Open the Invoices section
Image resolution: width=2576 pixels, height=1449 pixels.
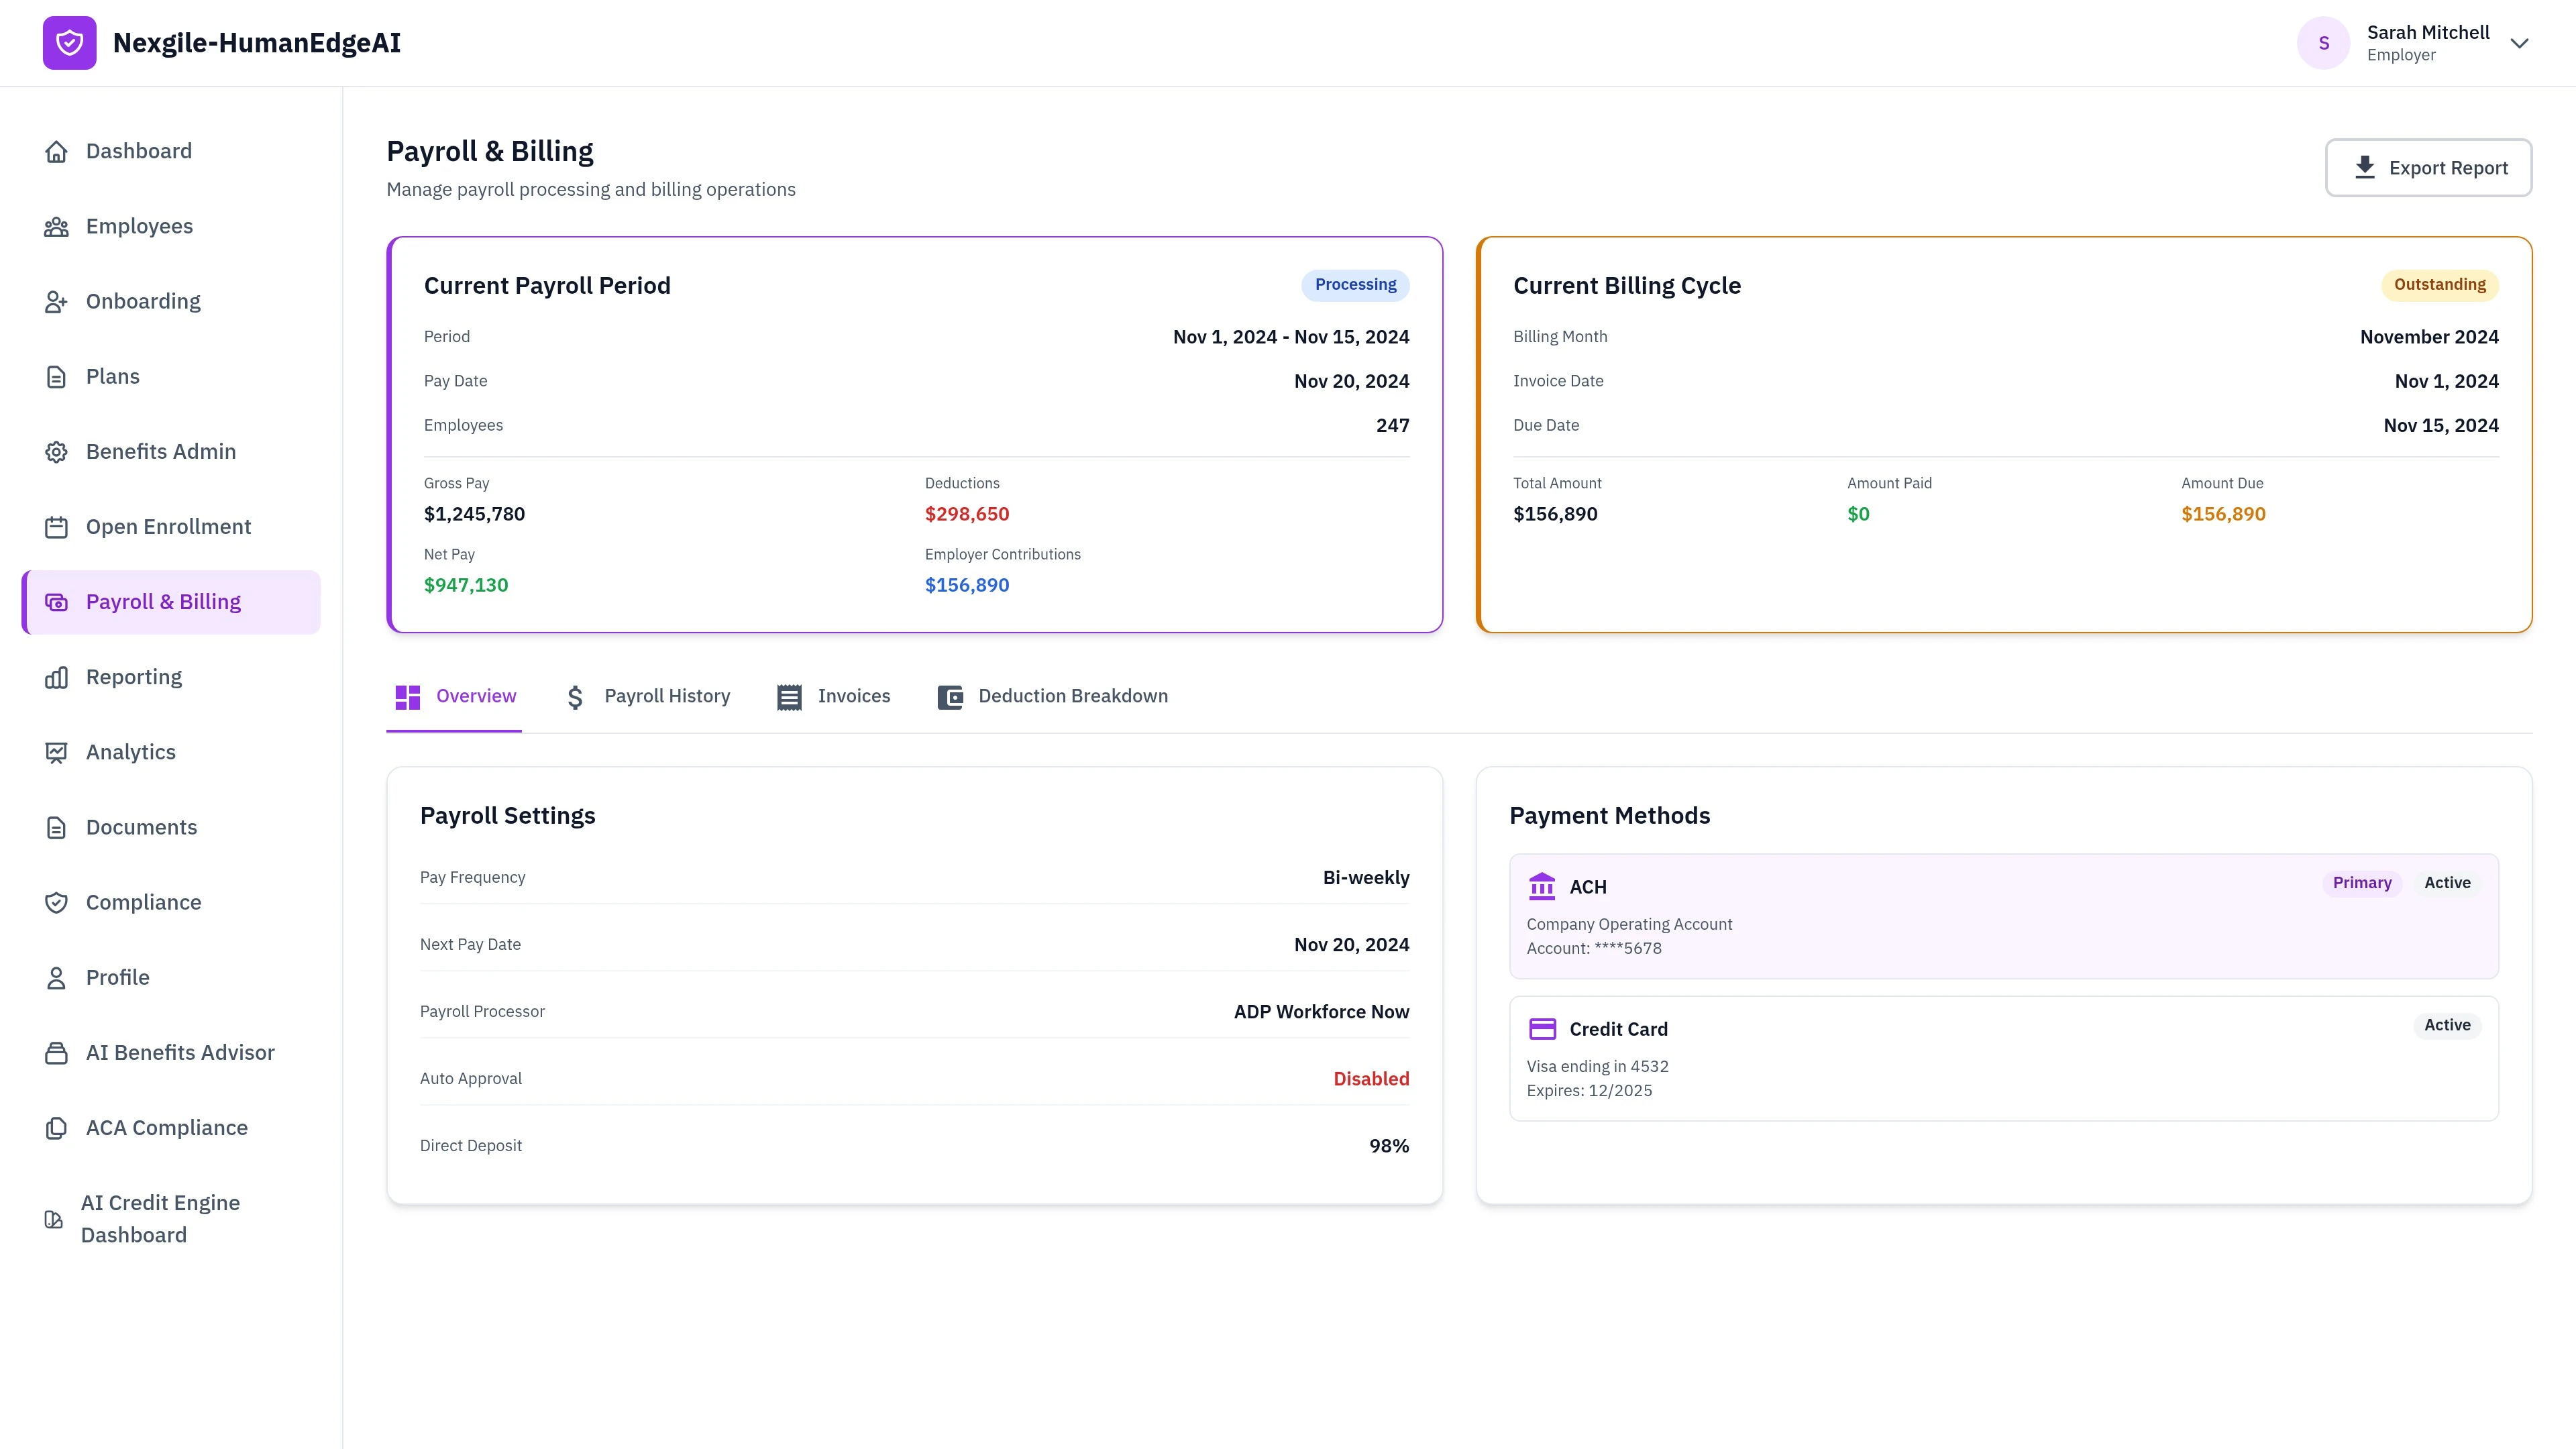(x=854, y=696)
